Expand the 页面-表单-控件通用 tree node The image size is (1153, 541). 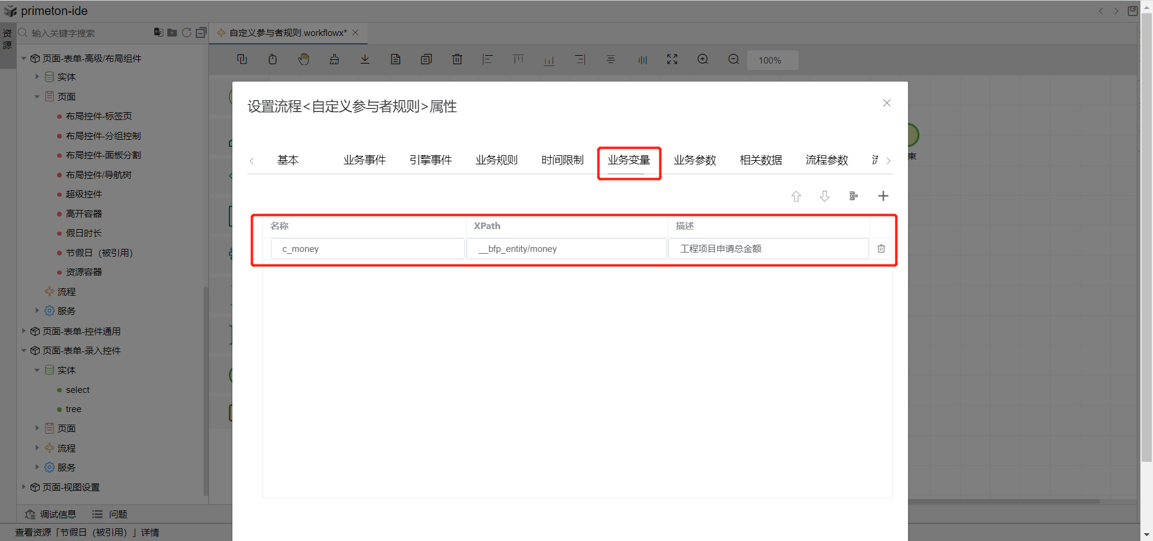coord(24,331)
